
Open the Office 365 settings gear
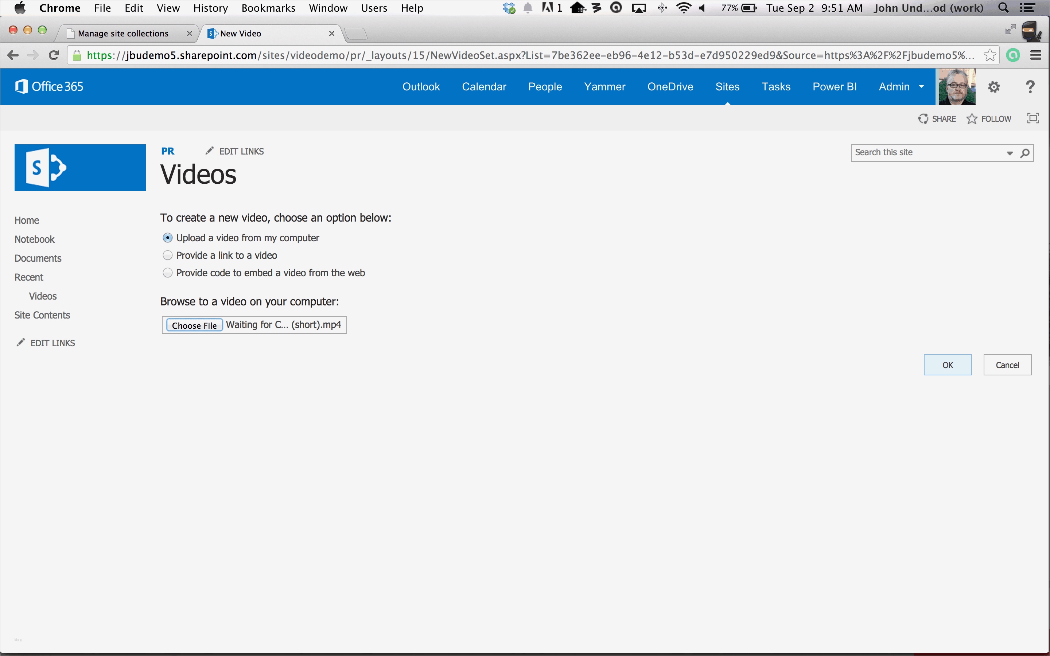coord(993,87)
